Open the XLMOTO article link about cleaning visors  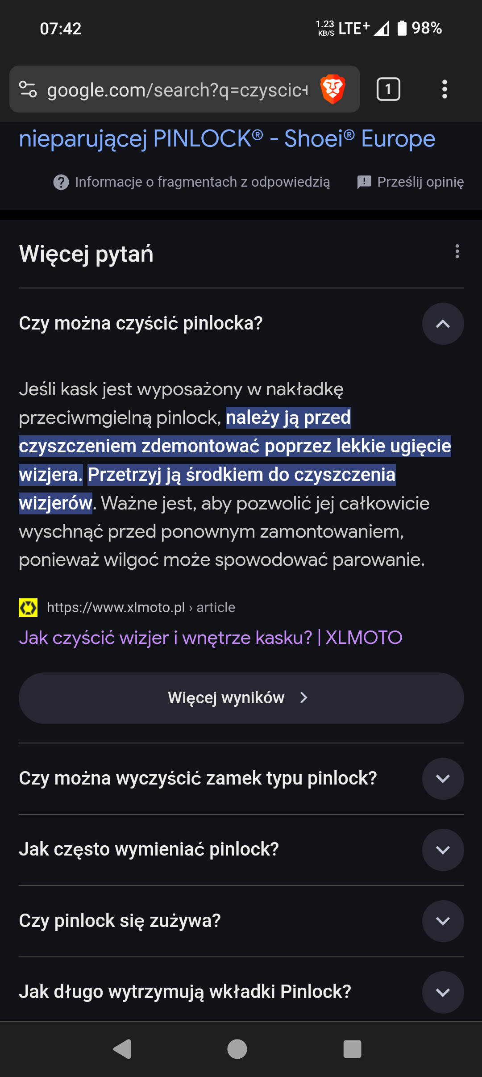click(x=211, y=638)
